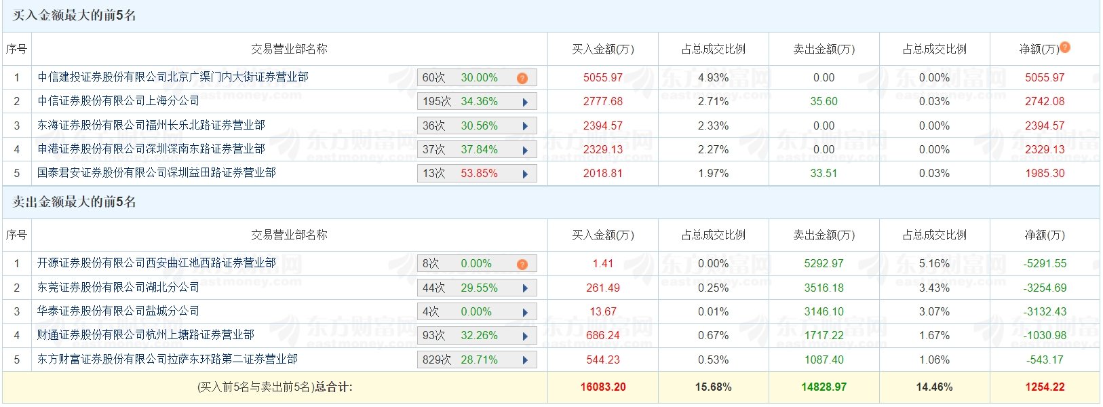
Task: Click the 4.93% share cell
Action: (714, 77)
